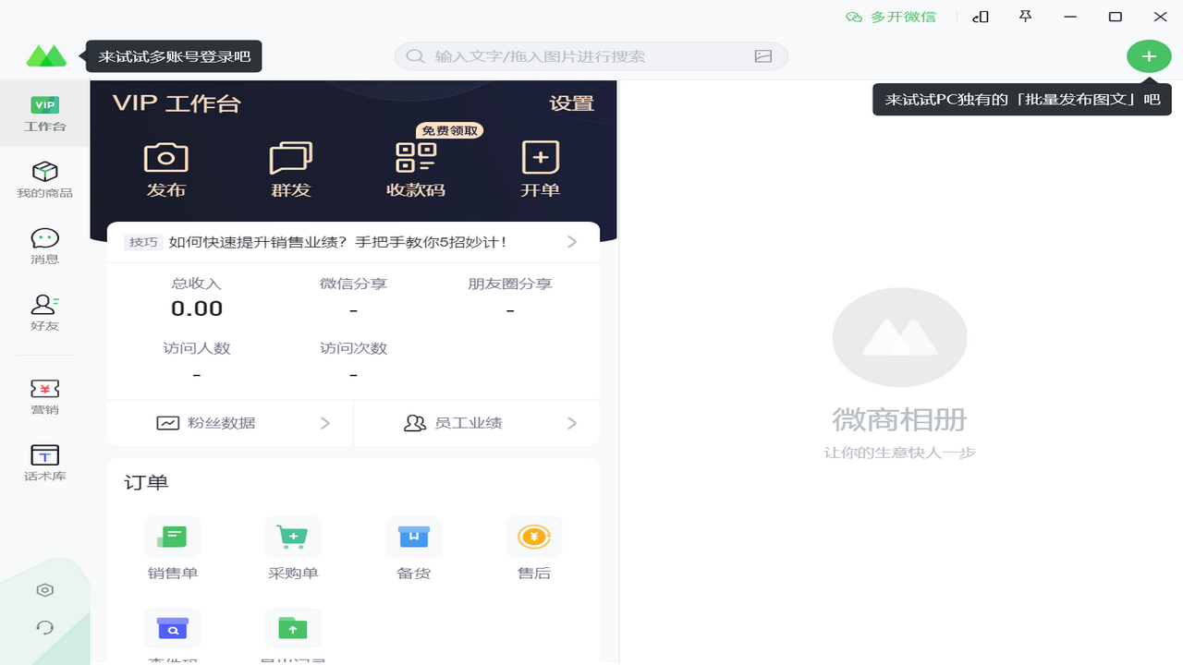
Task: Switch to the VIP 工作台 tab
Action: tap(44, 113)
